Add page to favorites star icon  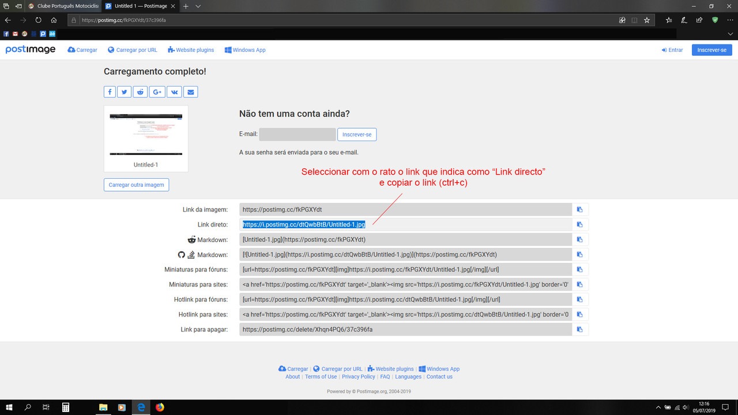click(647, 20)
